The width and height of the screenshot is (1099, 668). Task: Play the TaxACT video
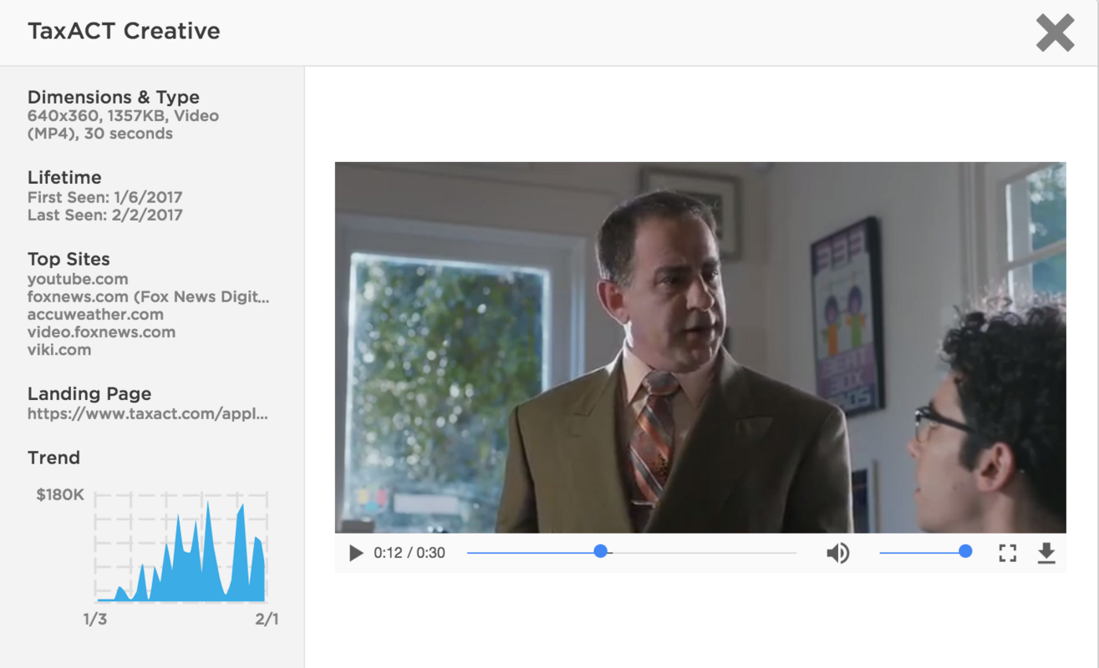click(356, 553)
